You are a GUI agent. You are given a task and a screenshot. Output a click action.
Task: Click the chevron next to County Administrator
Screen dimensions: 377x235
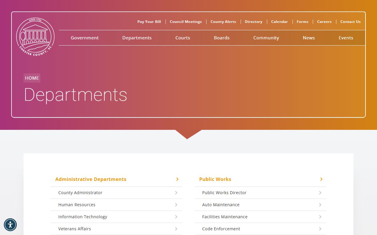tap(176, 193)
